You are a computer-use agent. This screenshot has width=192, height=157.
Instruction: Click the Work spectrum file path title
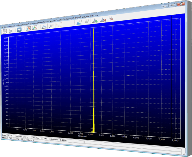tap(51, 21)
